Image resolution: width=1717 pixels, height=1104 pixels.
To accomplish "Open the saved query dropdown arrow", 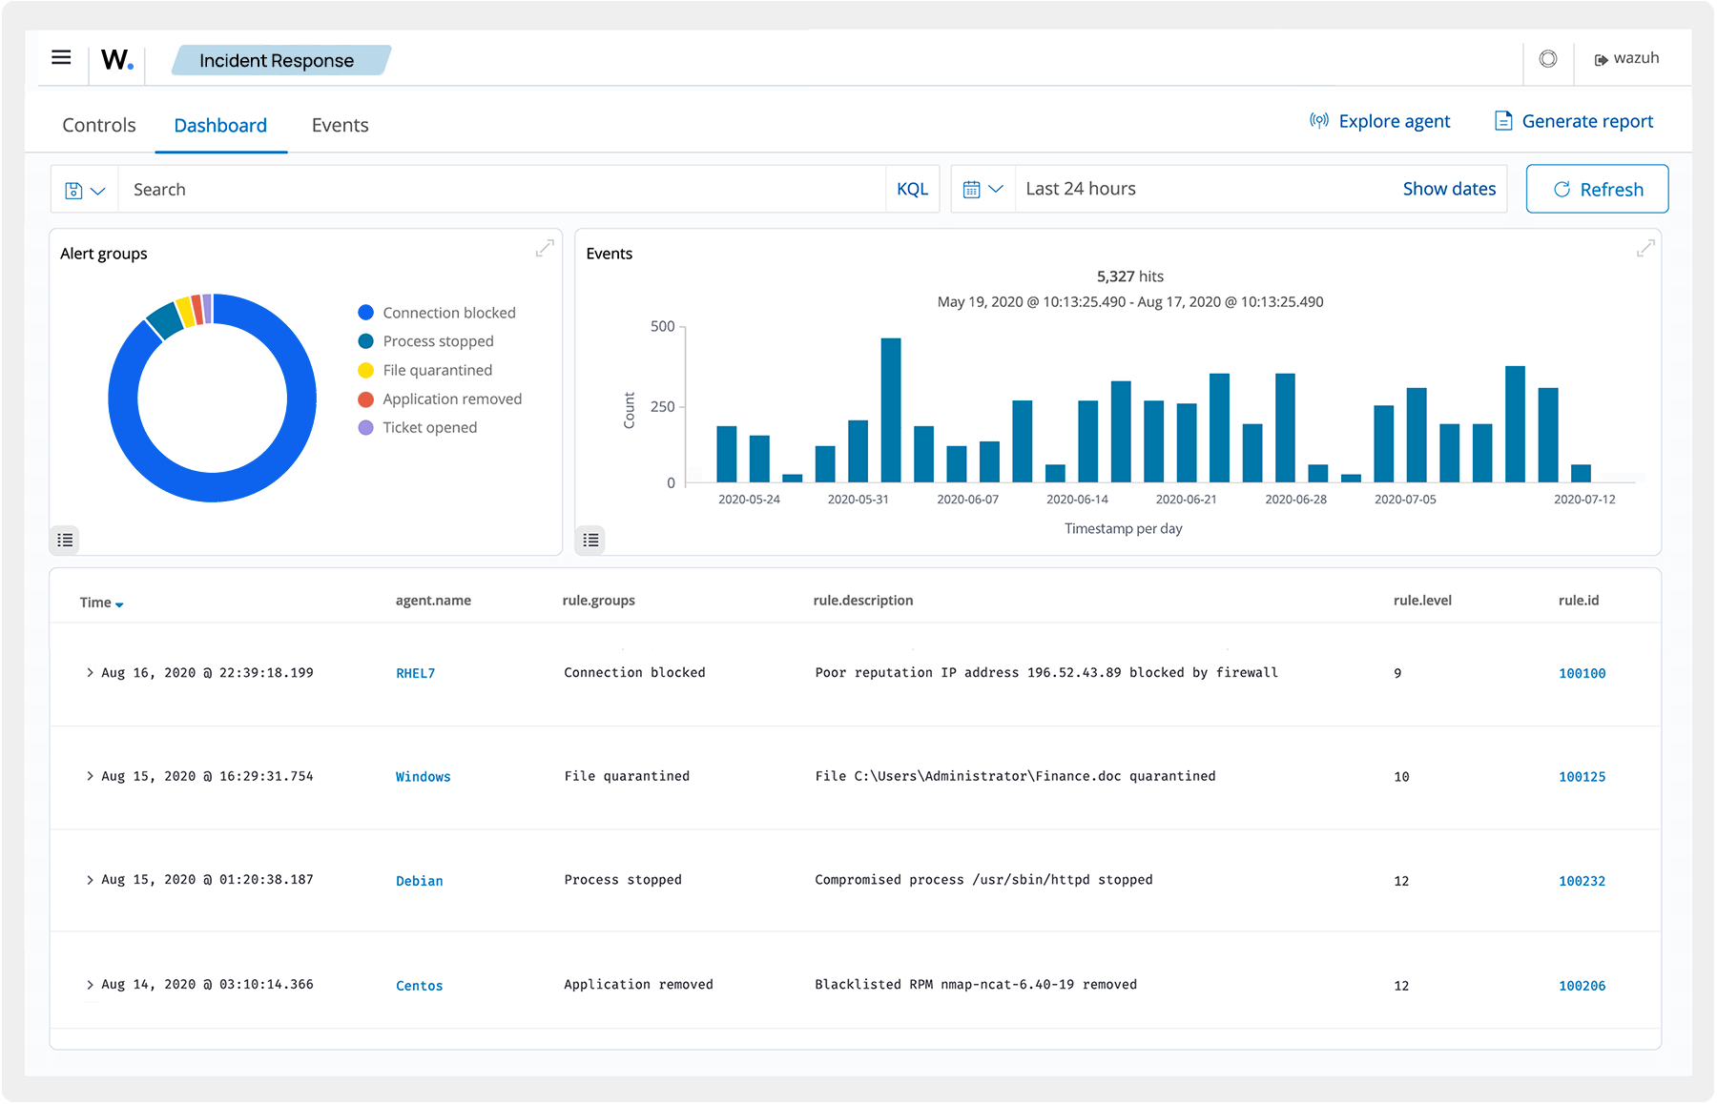I will pos(97,189).
